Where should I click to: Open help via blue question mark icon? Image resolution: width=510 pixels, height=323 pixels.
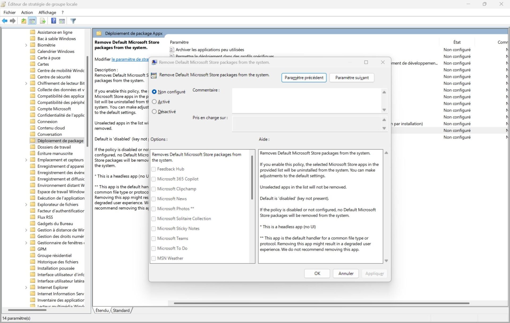[x=53, y=21]
